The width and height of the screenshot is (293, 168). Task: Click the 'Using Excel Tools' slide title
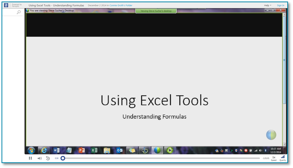(154, 101)
